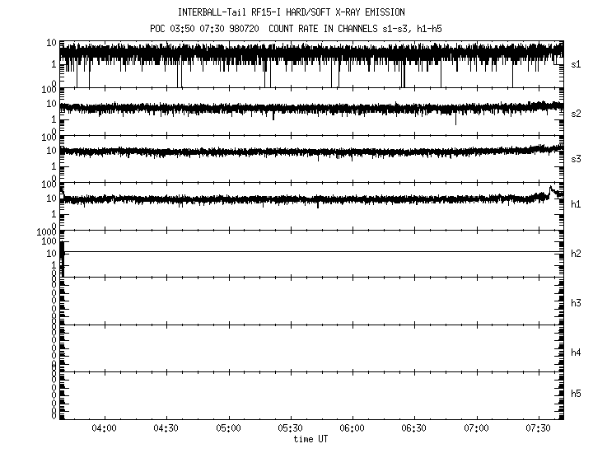Select the 04:30 time axis label
593x453 pixels.
coord(166,428)
